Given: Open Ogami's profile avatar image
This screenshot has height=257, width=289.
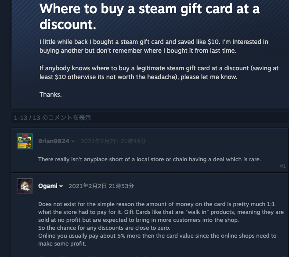Looking at the screenshot, I should click(25, 186).
